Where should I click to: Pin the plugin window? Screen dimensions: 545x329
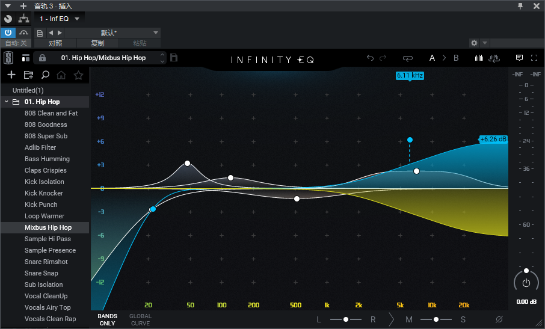click(x=520, y=6)
